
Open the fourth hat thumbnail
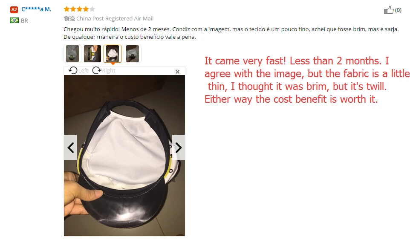point(133,54)
